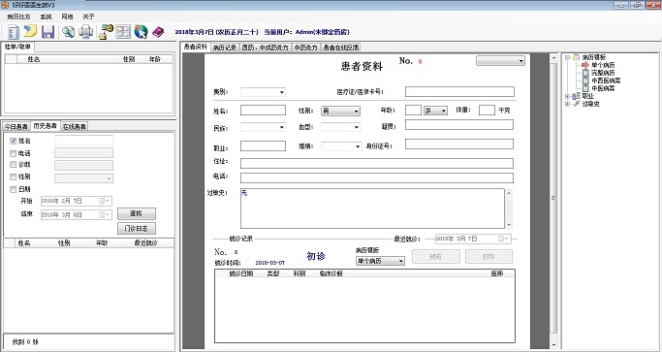Screen dimensions: 662x352
Task: Click the 病历模板 folder icon in tree
Action: pos(577,57)
